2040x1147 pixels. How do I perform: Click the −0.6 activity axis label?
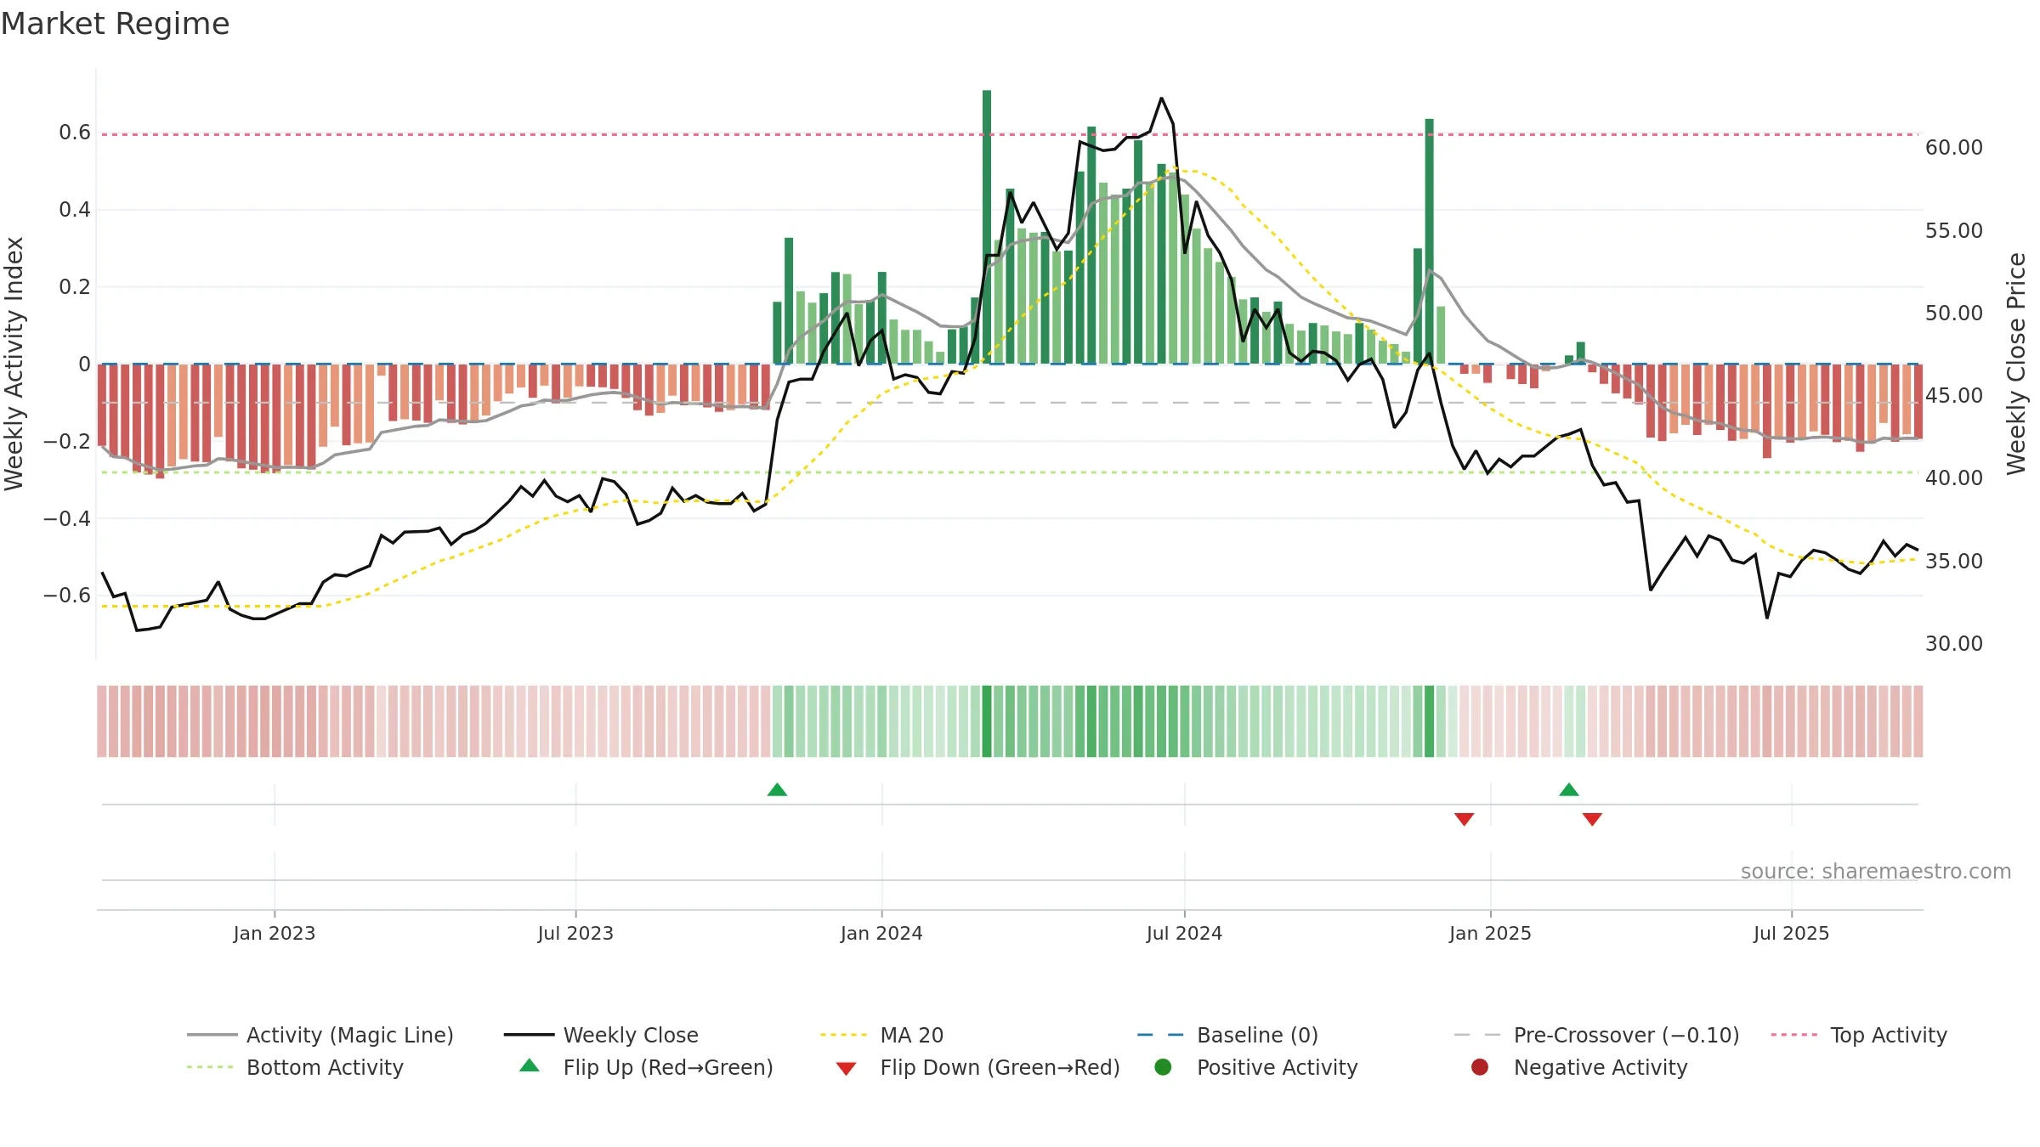[x=67, y=596]
